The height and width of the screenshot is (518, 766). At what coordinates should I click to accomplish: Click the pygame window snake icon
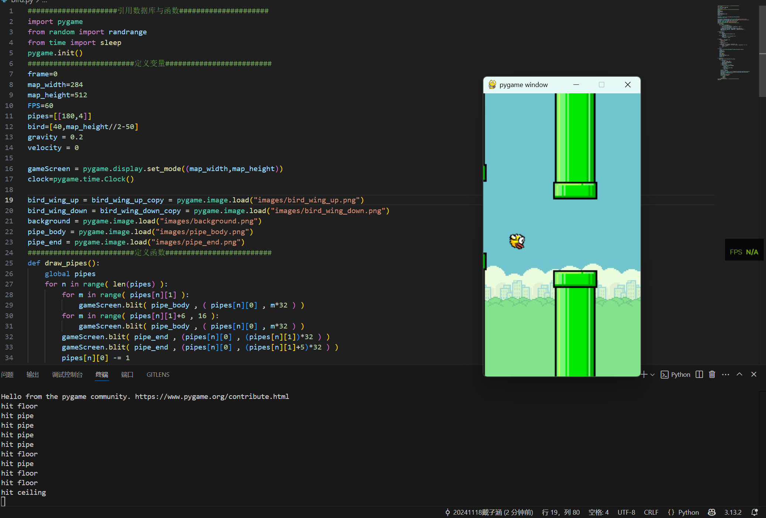tap(492, 84)
